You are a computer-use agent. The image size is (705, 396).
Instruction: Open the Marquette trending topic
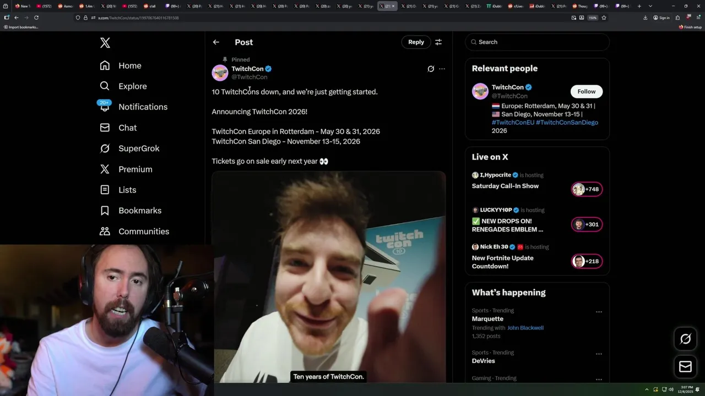click(x=487, y=319)
